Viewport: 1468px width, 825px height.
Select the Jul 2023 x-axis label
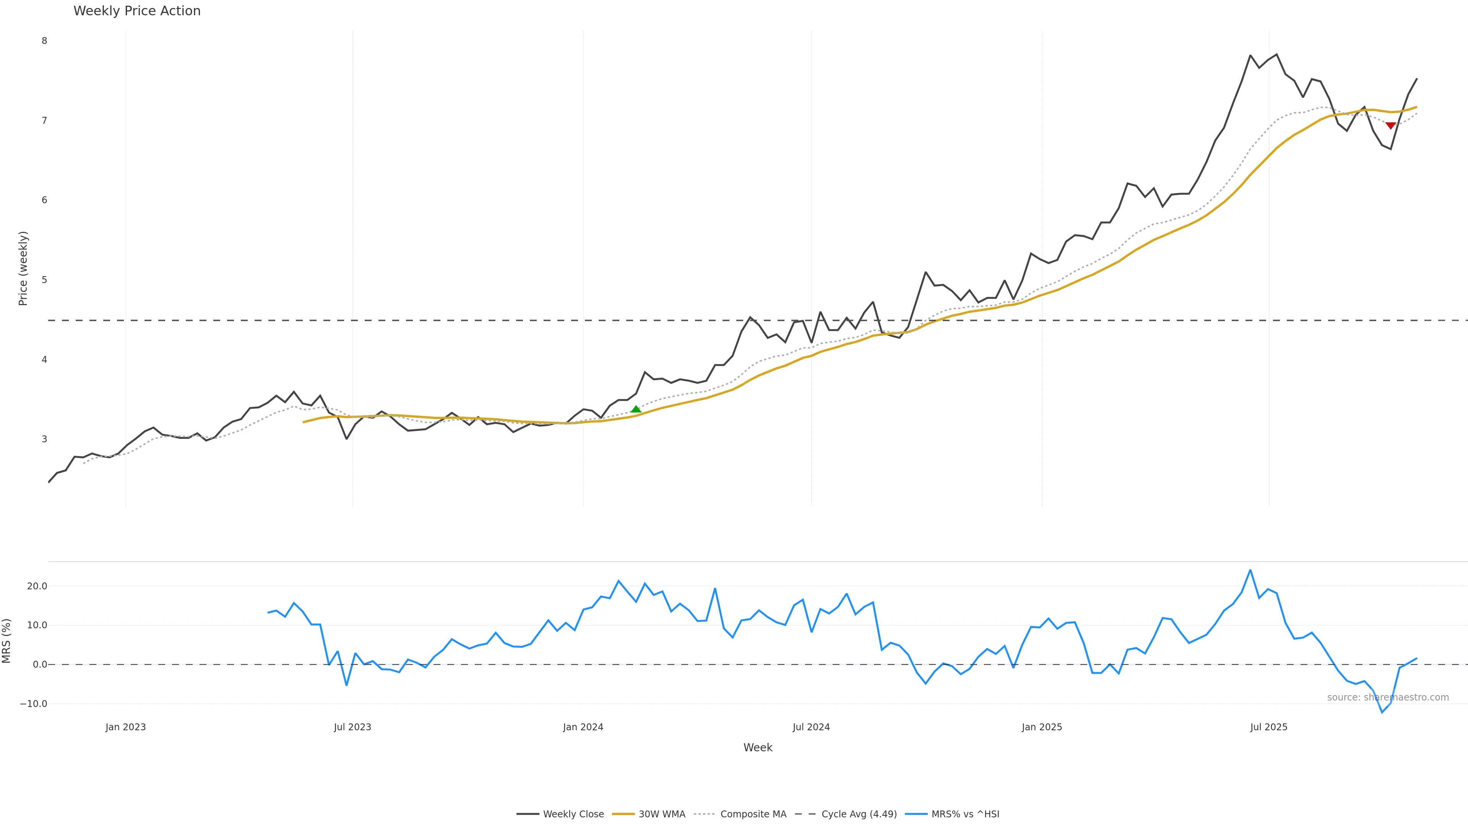[x=352, y=727]
